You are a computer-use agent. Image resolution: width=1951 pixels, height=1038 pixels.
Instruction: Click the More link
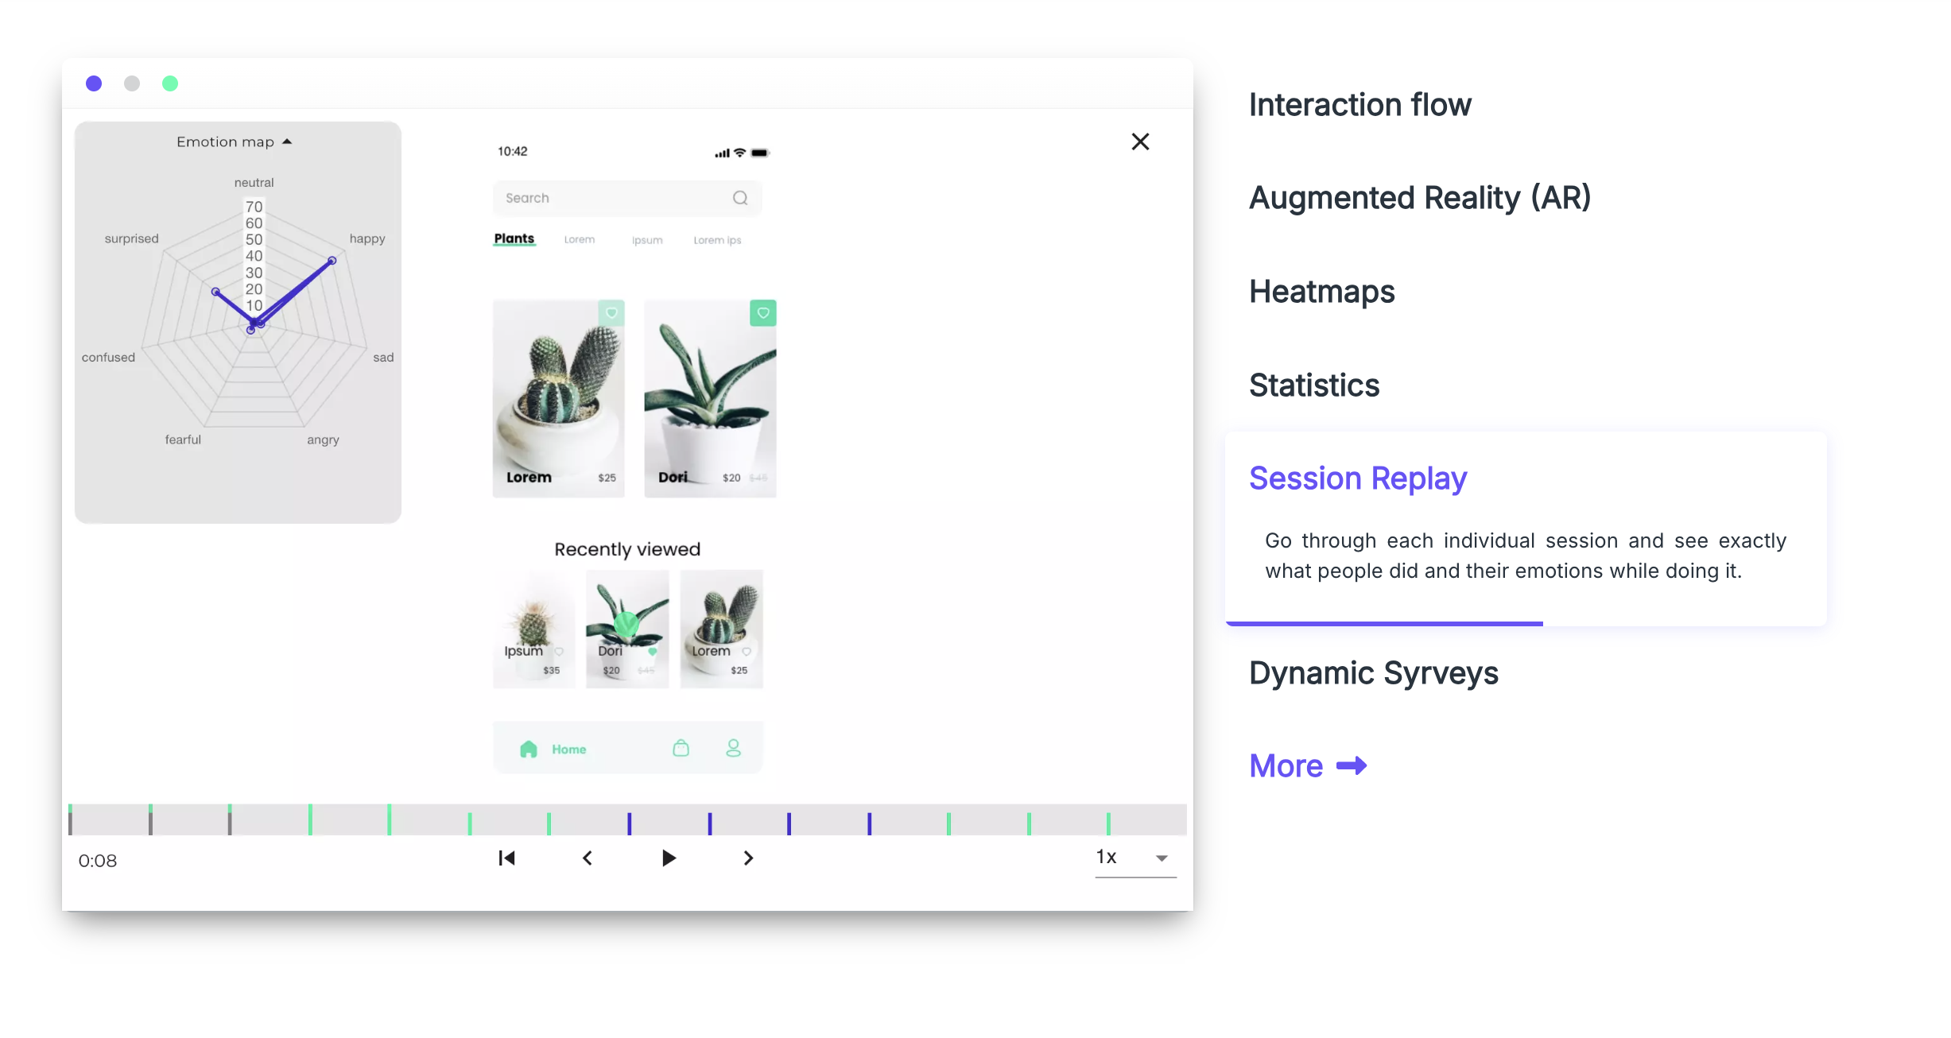[x=1286, y=766]
